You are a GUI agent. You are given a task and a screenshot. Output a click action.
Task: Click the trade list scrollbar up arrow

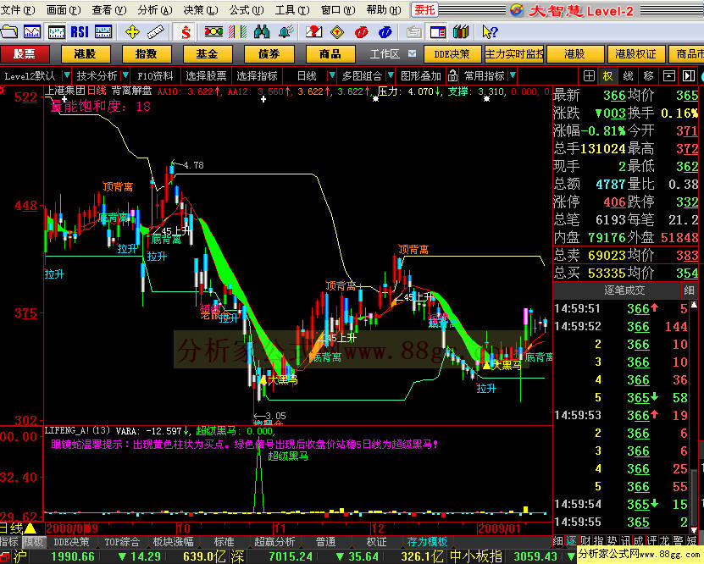[694, 306]
